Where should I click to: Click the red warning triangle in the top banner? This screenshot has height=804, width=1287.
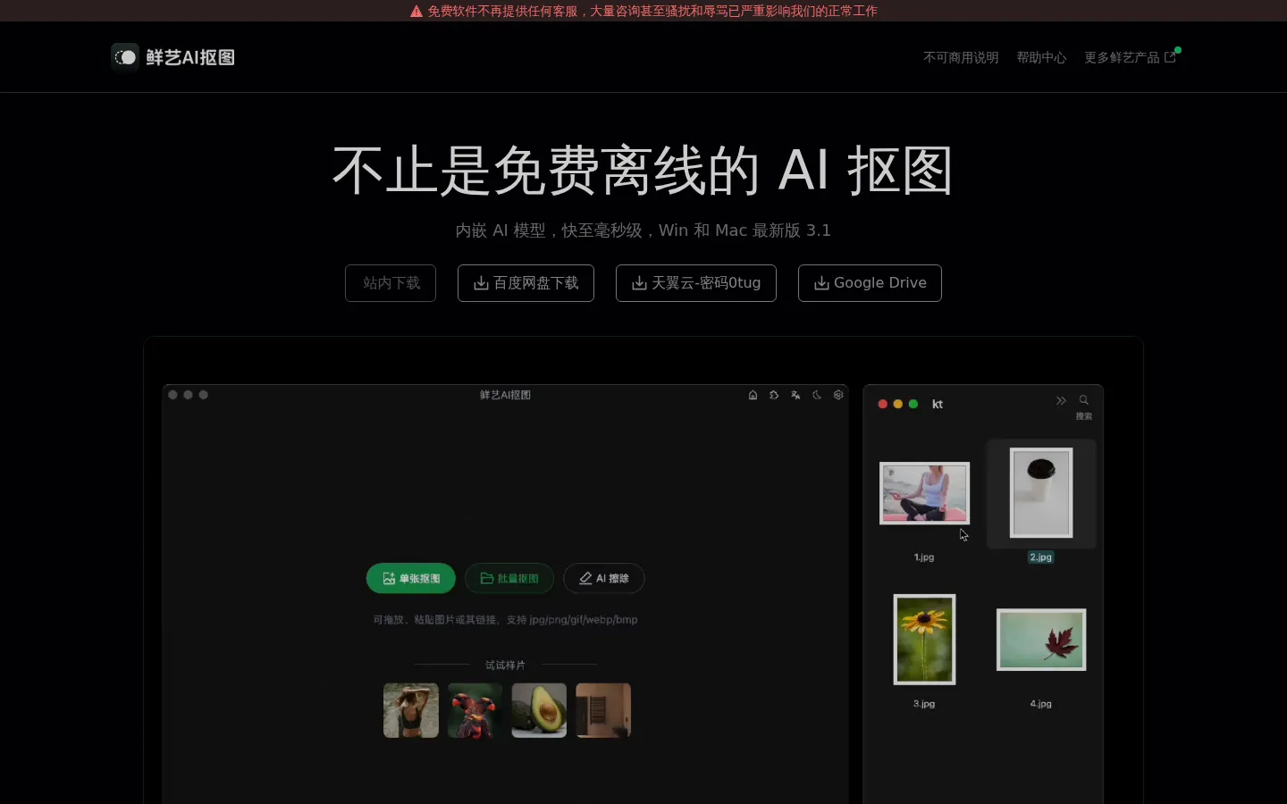tap(416, 12)
